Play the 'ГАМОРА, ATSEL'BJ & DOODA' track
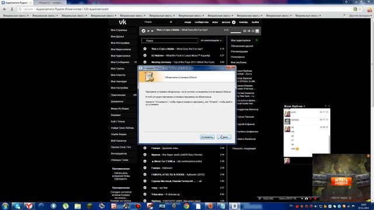The width and height of the screenshot is (374, 210). [x=145, y=174]
